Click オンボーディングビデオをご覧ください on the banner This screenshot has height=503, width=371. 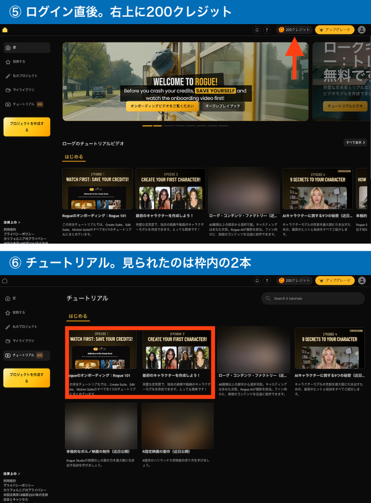(162, 106)
